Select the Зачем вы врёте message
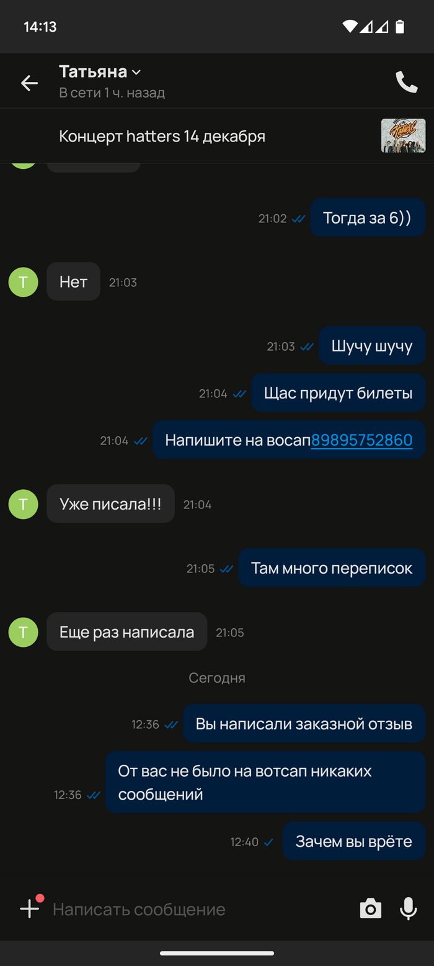The image size is (434, 966). coord(354,841)
